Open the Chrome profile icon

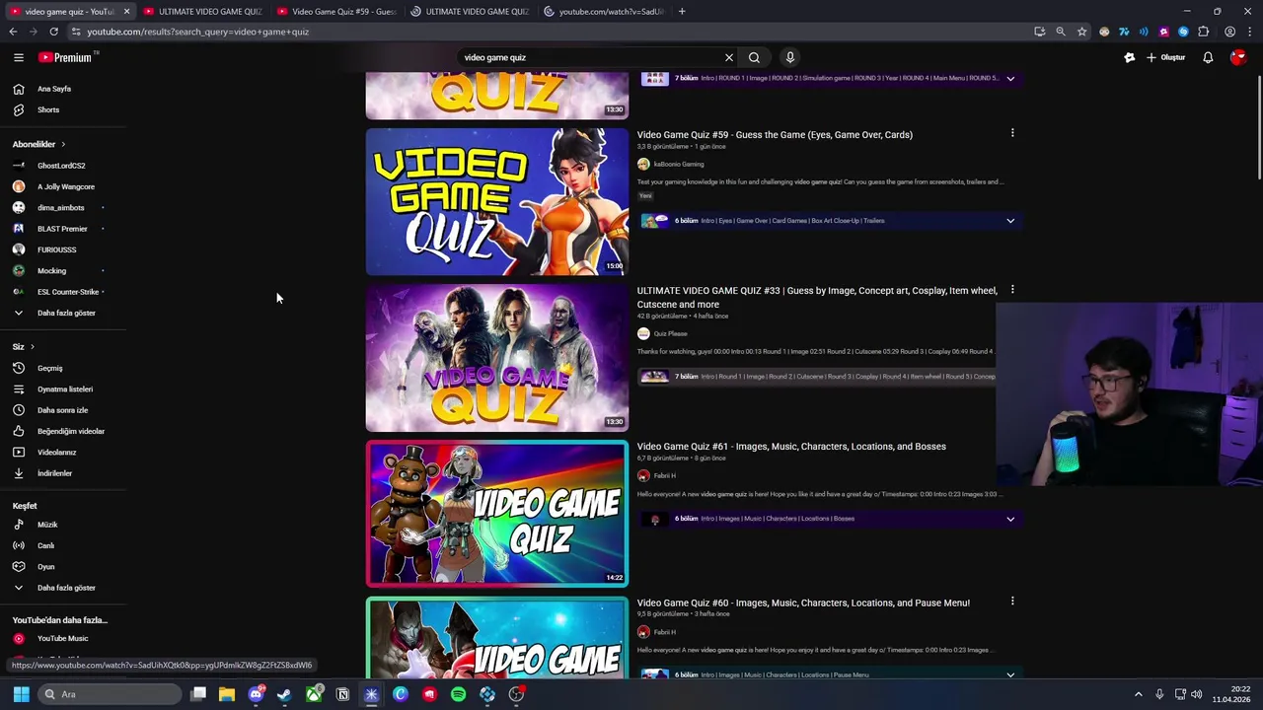pos(1229,32)
